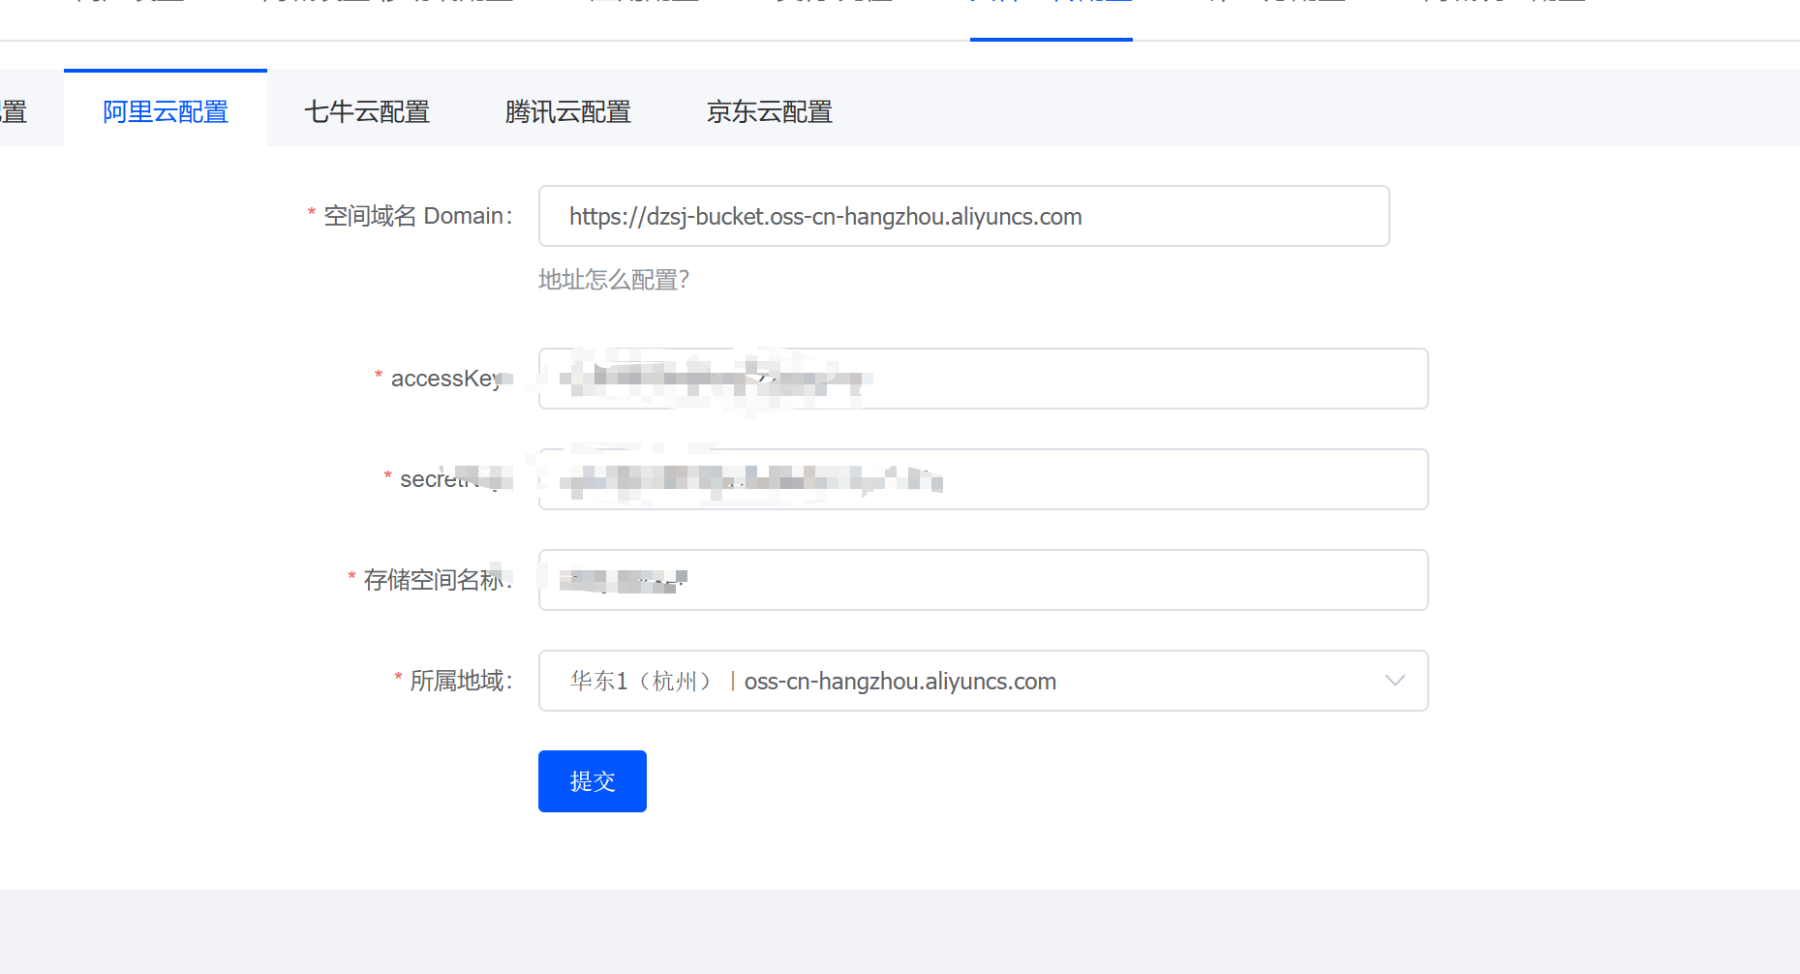Submit the form with 提交 button
This screenshot has height=974, width=1800.
593,781
